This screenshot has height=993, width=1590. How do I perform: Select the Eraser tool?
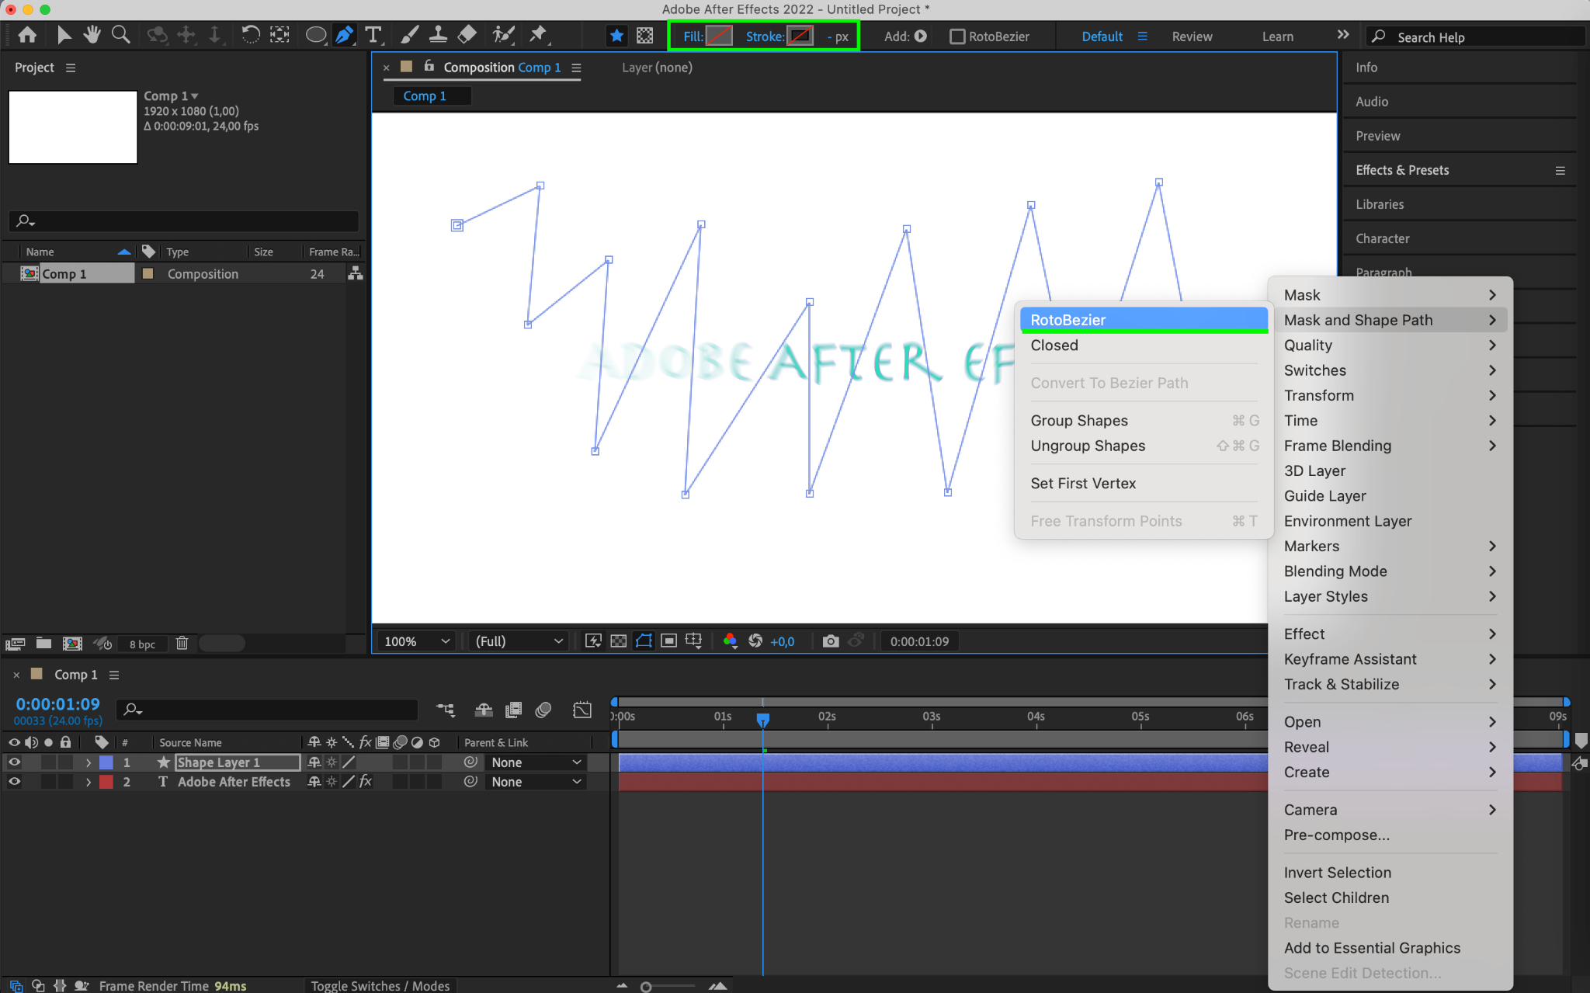(467, 35)
